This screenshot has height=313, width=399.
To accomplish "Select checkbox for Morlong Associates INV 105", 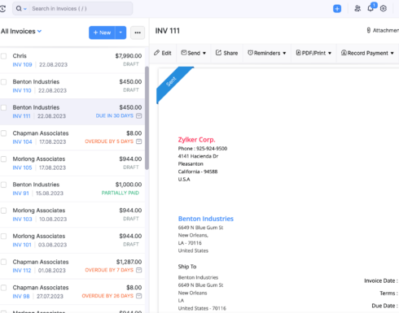I will 3,159.
